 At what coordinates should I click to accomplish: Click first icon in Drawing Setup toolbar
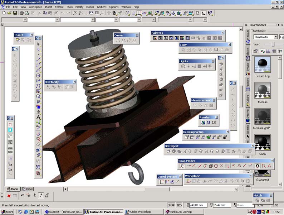(x=187, y=137)
